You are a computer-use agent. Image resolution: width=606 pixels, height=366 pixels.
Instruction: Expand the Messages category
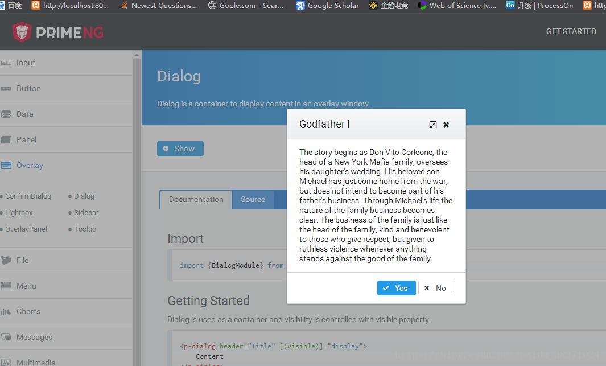(66, 337)
